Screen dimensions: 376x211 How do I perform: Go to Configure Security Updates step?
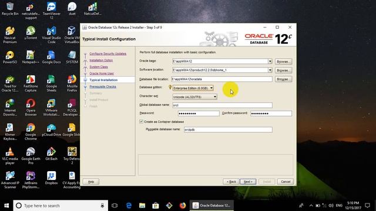pyautogui.click(x=108, y=53)
